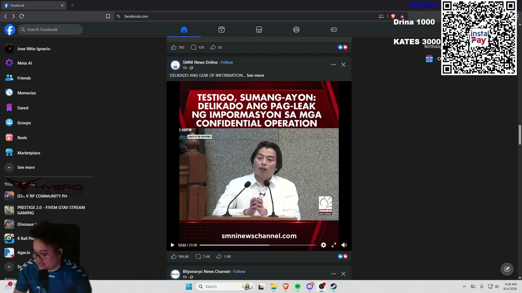522x293 pixels.
Task: Click Bilyonaryo News Channel page name
Action: [206, 271]
